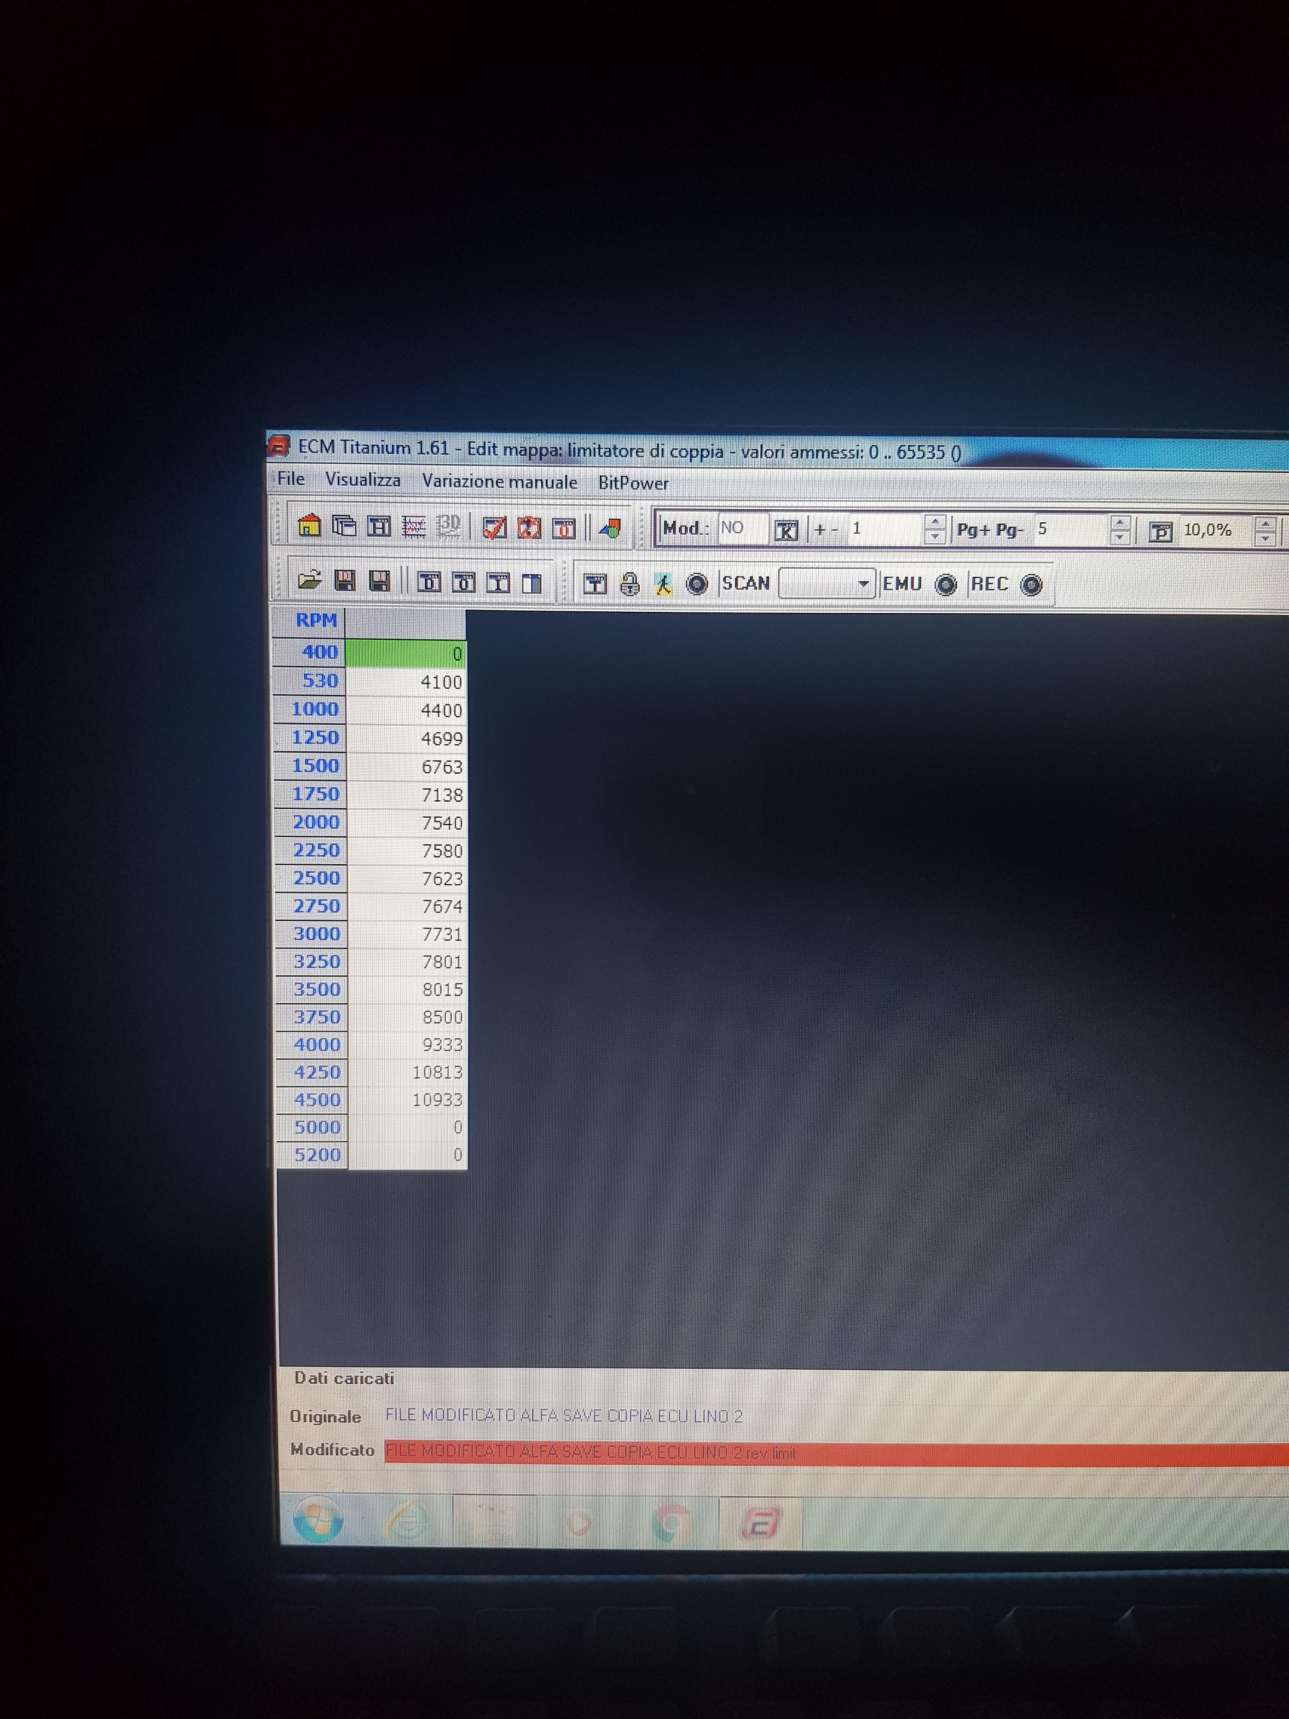Image resolution: width=1289 pixels, height=1719 pixels.
Task: Click the P percentage window icon
Action: click(1161, 532)
